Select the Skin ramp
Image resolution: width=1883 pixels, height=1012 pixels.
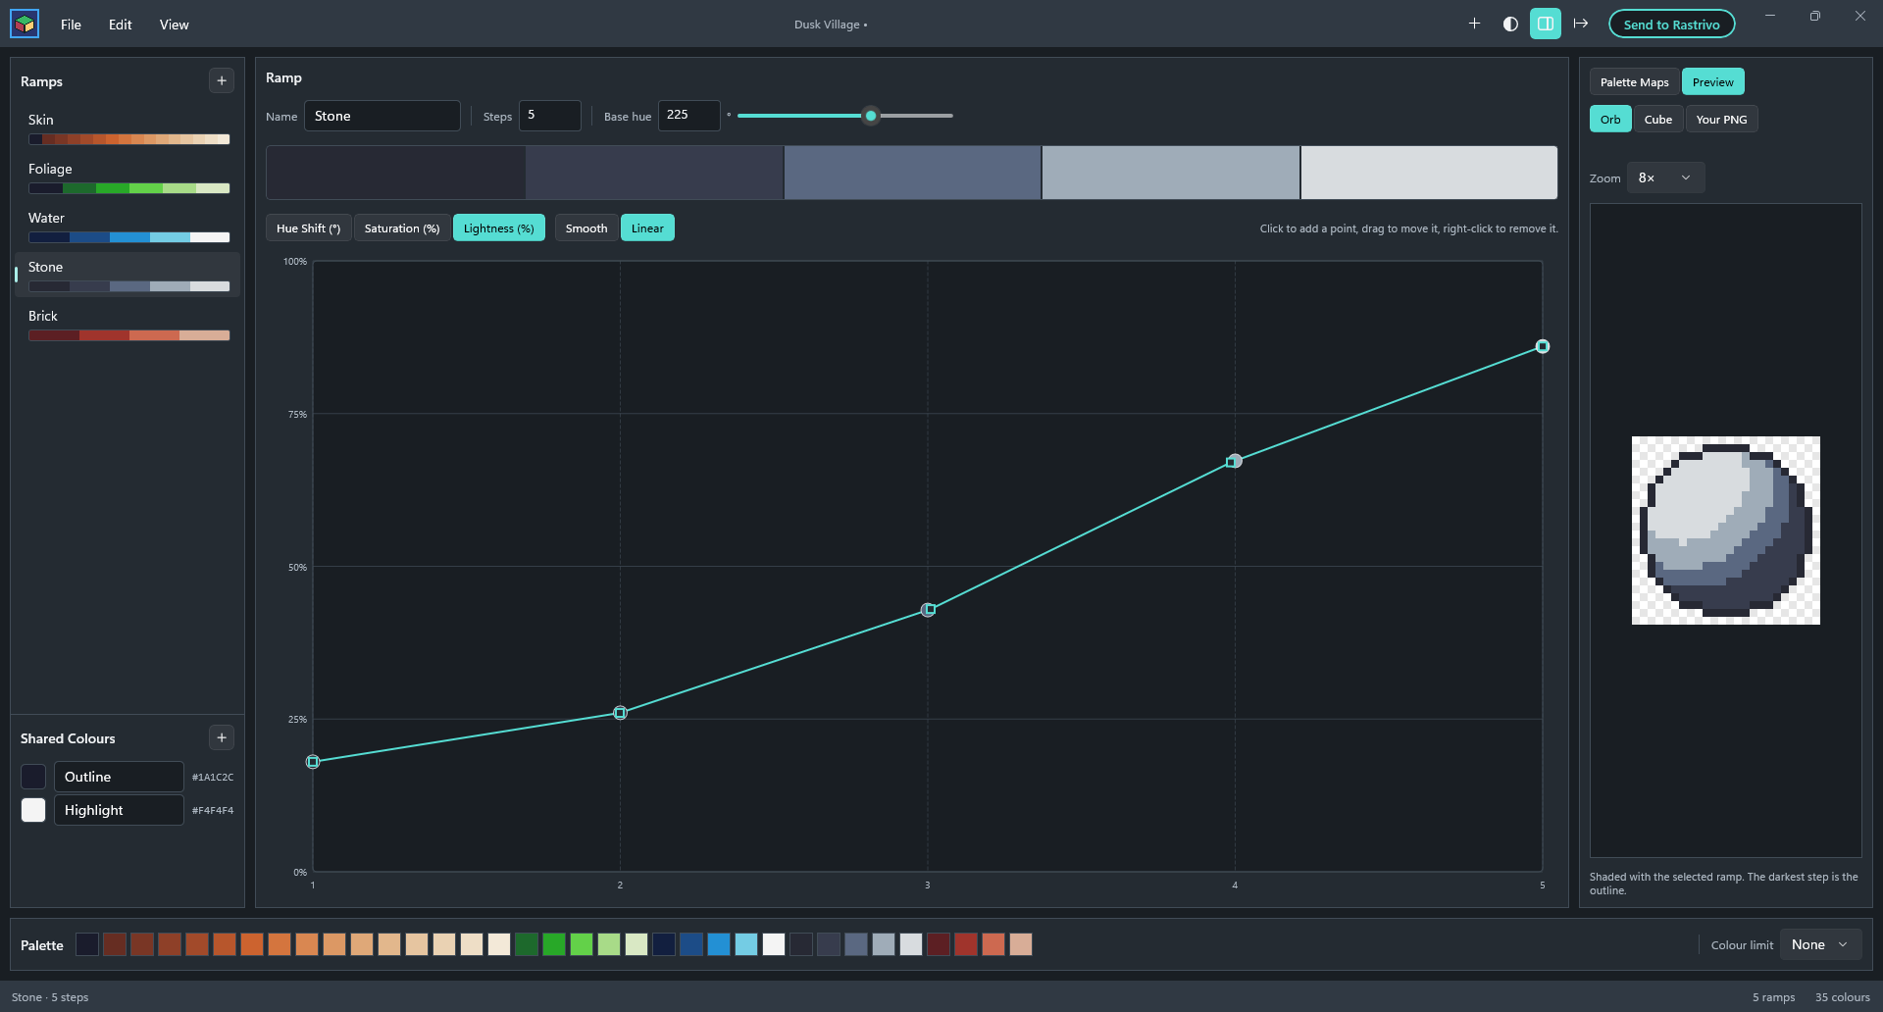127,128
